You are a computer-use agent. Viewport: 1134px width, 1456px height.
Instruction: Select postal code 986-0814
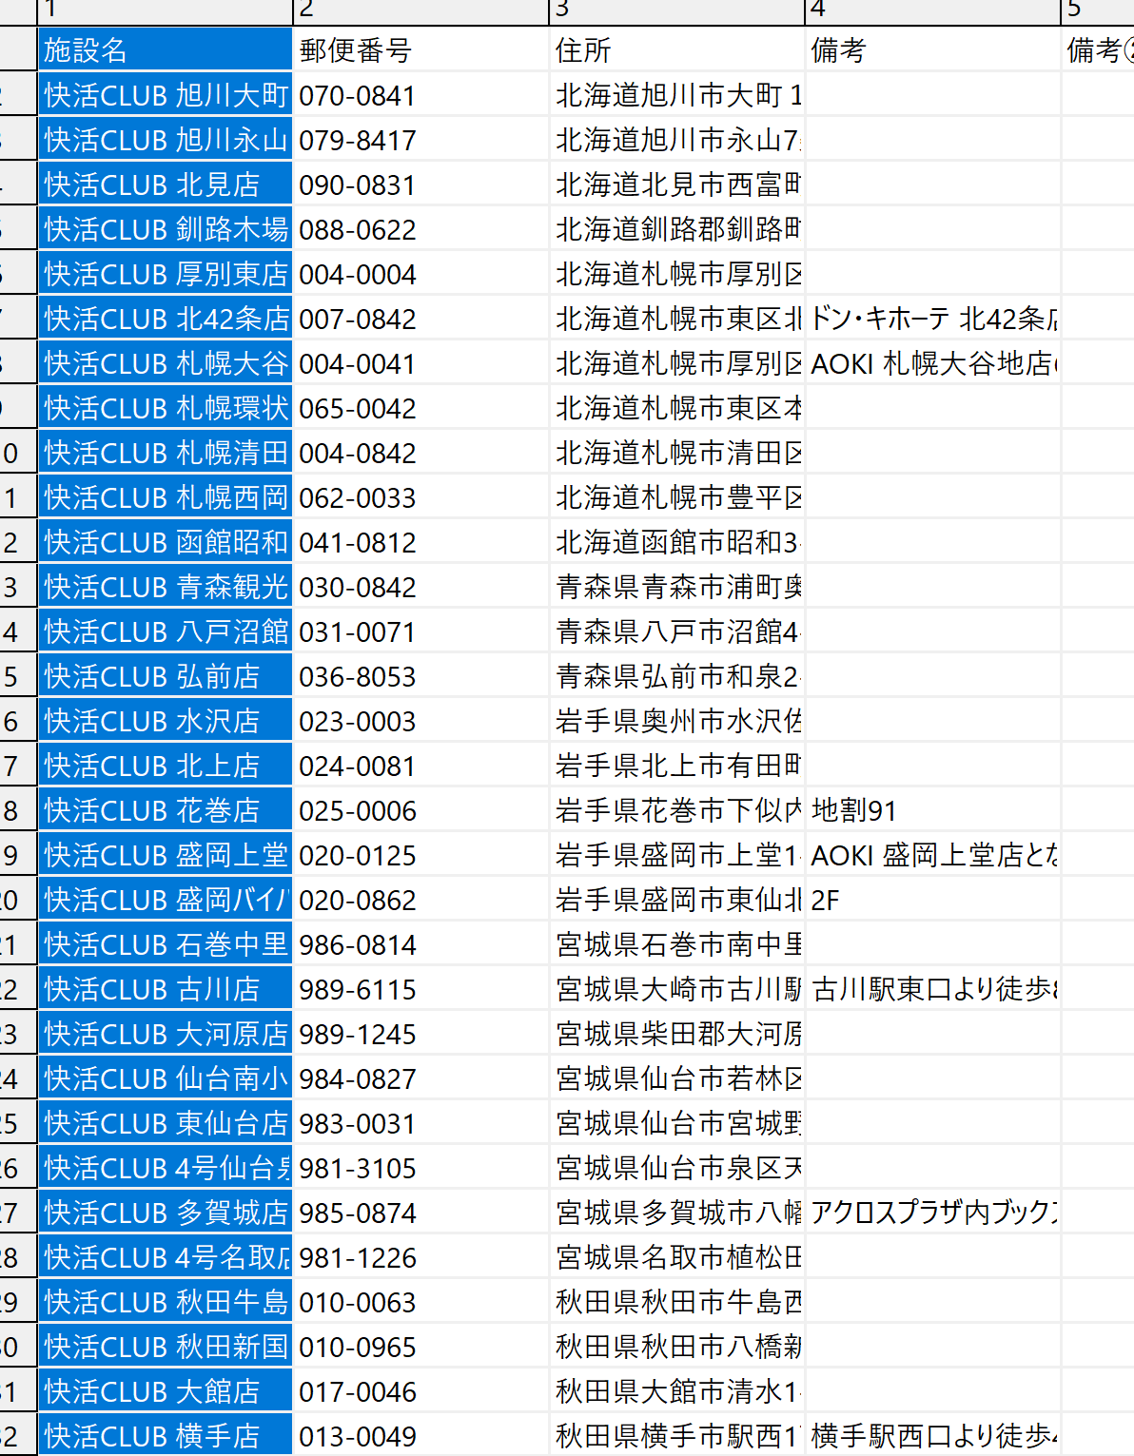[x=420, y=943]
